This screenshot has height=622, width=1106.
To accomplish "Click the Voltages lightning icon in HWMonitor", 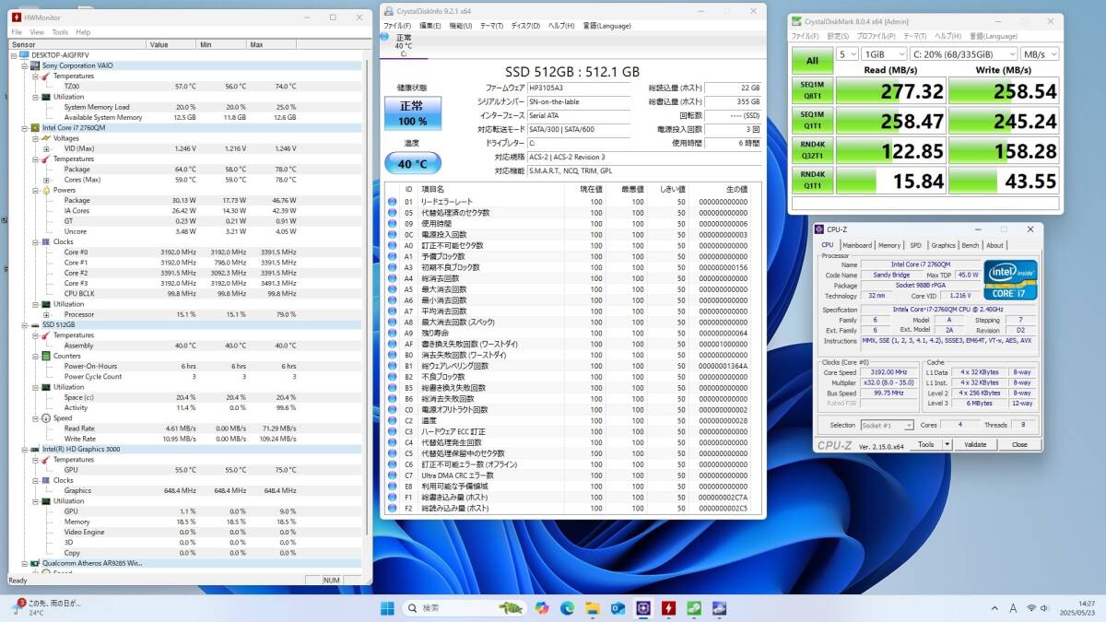I will click(46, 138).
